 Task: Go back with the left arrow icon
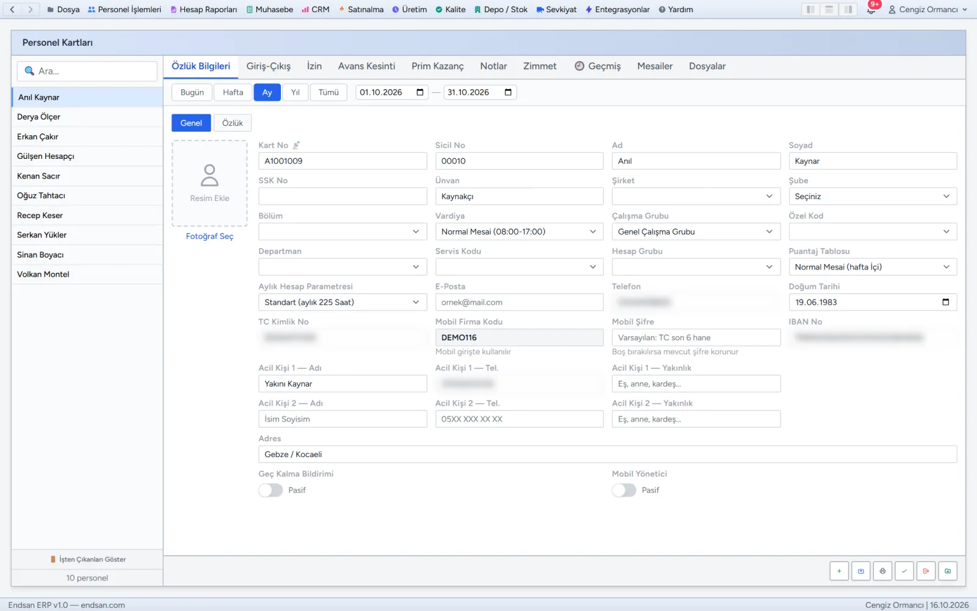pyautogui.click(x=12, y=9)
